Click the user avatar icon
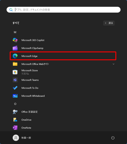The width and height of the screenshot is (127, 144). (16, 138)
